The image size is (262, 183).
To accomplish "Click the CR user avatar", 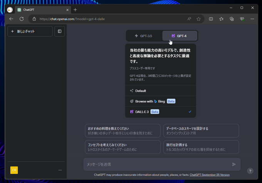I will pos(14,170).
